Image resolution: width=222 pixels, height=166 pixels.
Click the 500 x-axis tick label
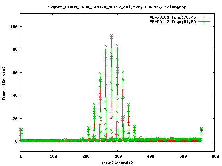pos(182,157)
